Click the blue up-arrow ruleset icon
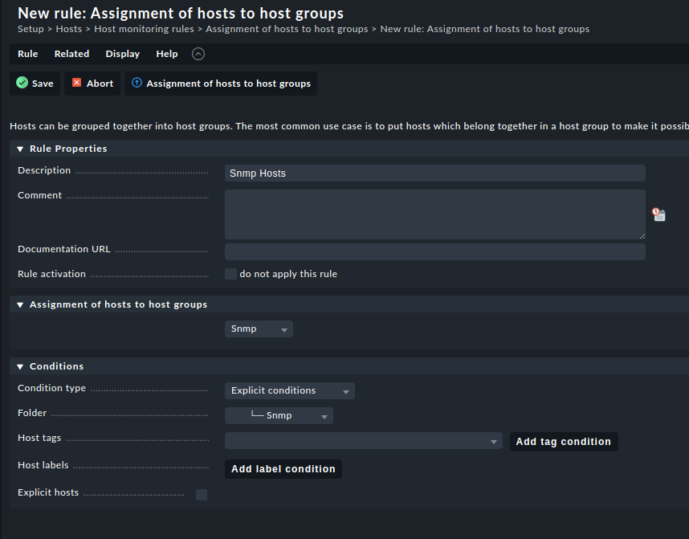The image size is (689, 539). [137, 83]
